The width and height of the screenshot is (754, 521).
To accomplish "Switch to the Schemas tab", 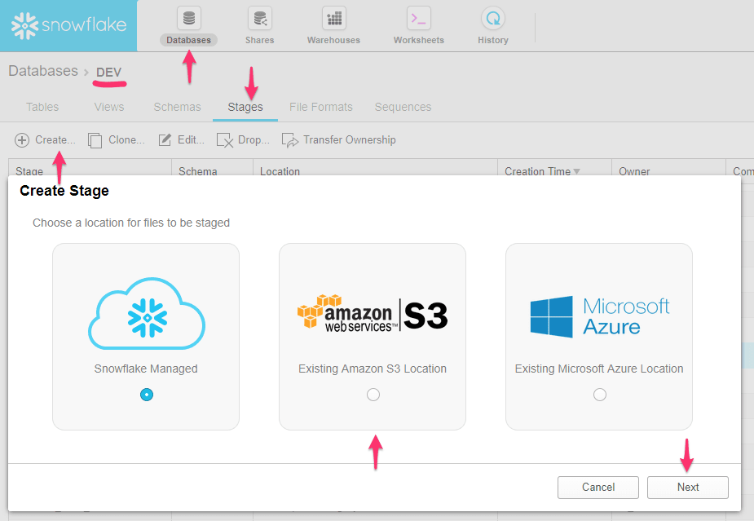I will 178,107.
